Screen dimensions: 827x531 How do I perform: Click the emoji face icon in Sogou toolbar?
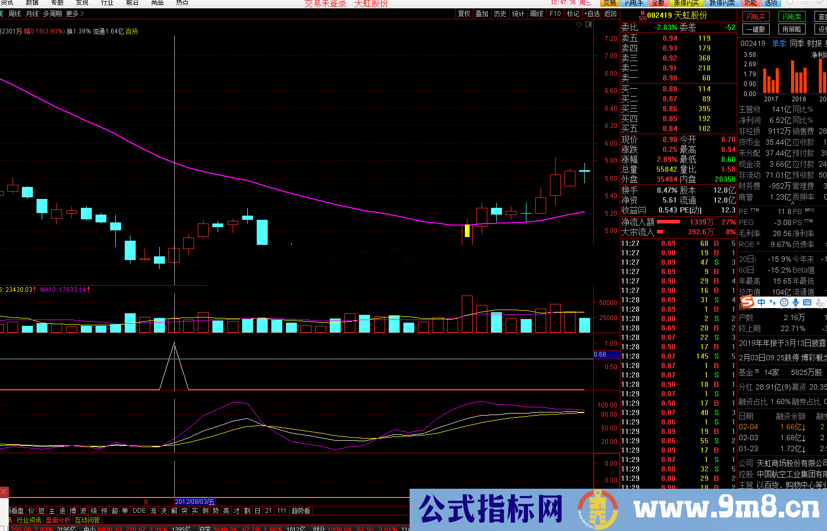click(784, 302)
